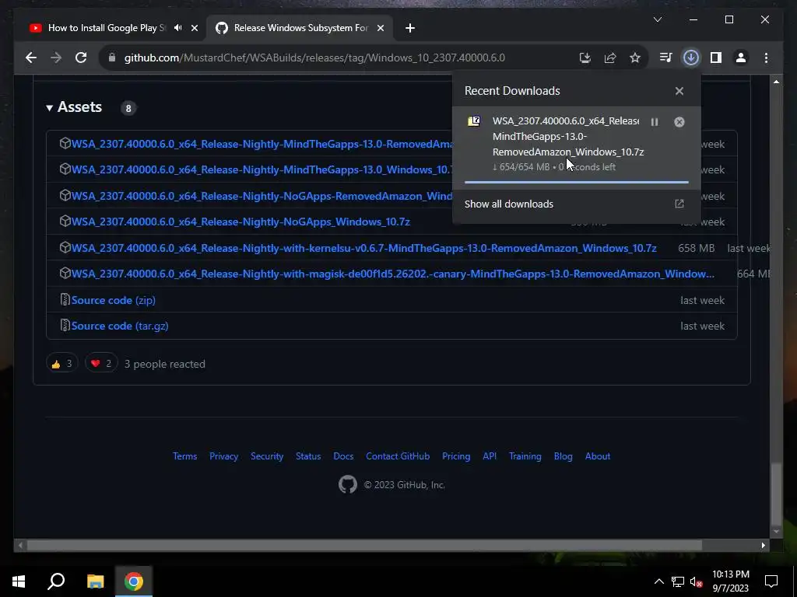
Task: Click the GitHub logo in footer
Action: [348, 485]
